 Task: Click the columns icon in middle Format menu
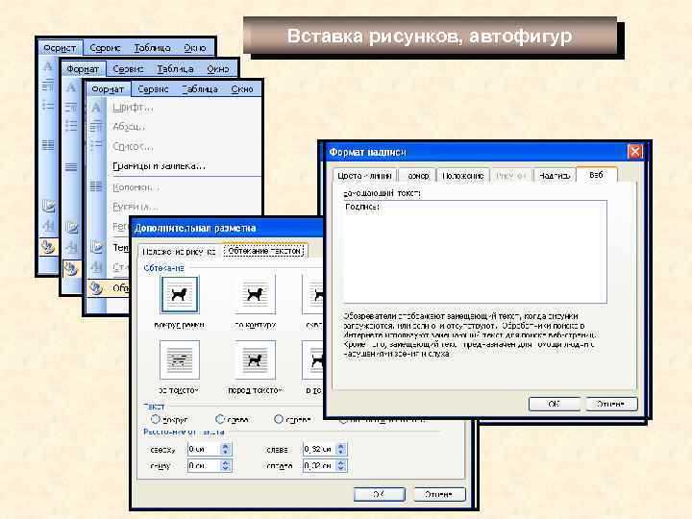click(x=71, y=167)
